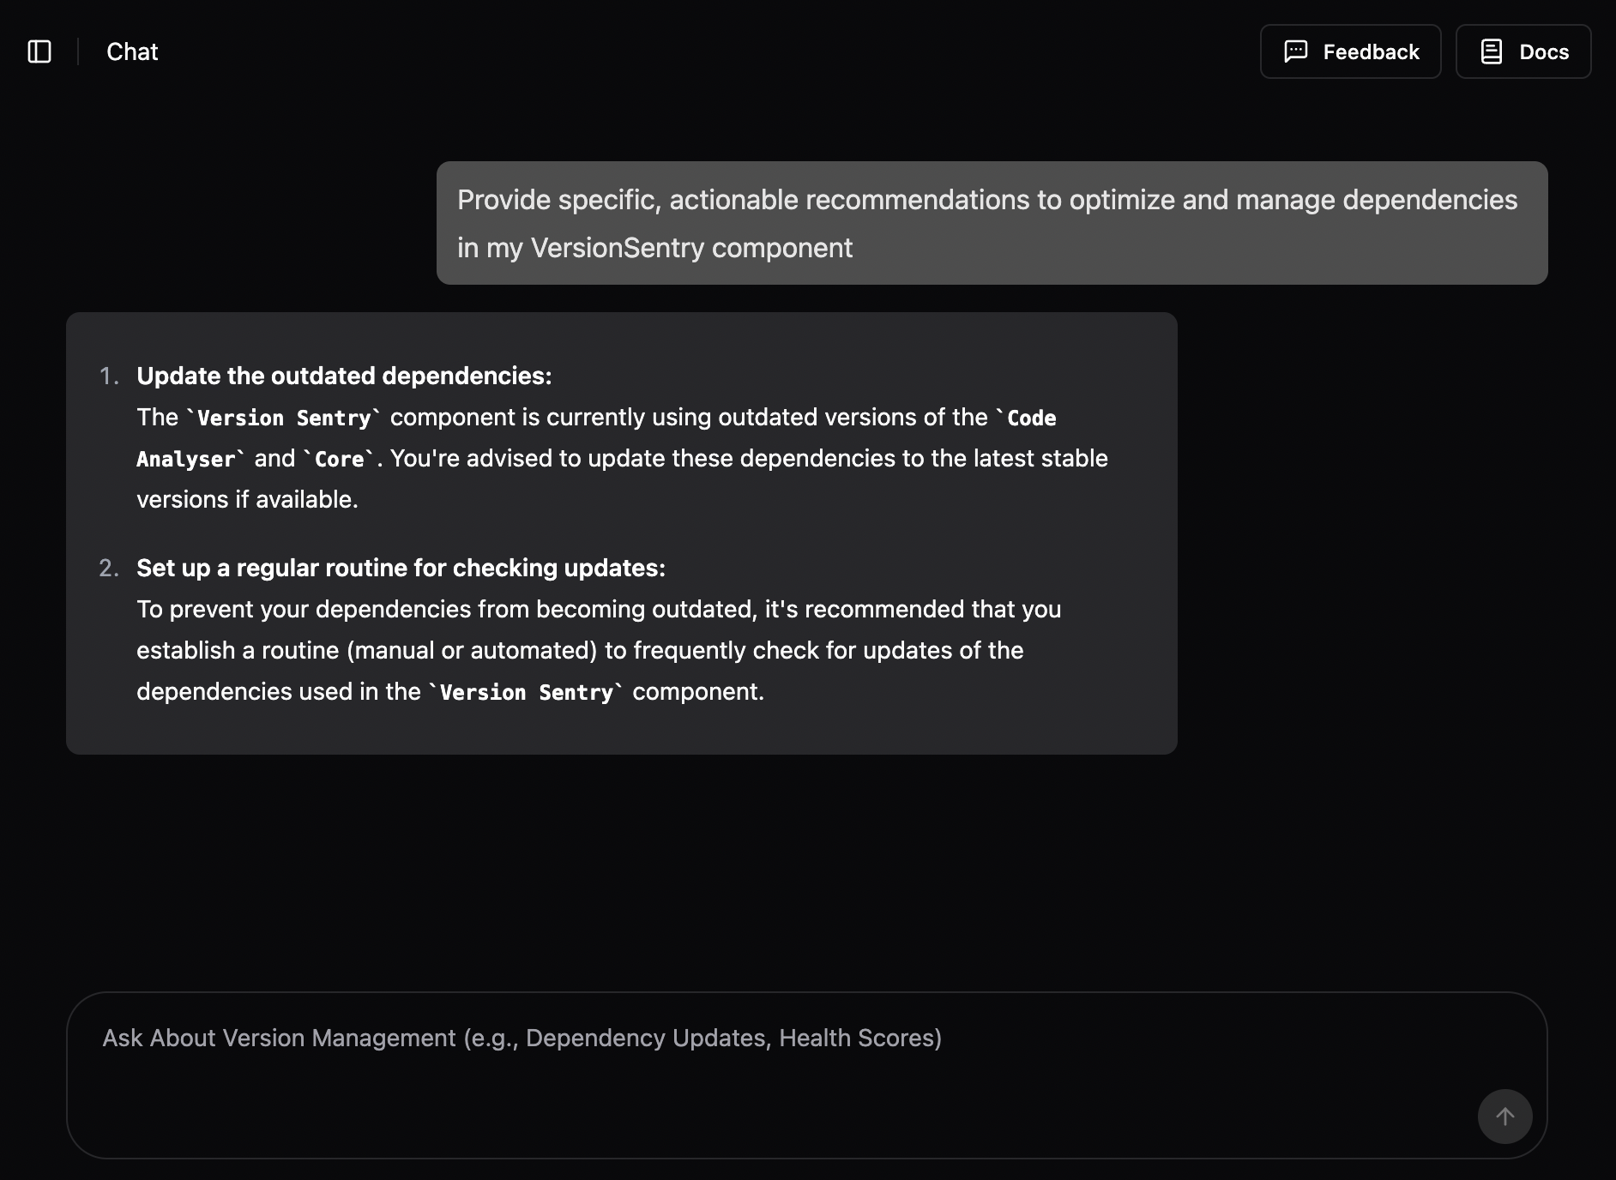Click the Docs document icon
1616x1180 pixels.
pyautogui.click(x=1492, y=51)
